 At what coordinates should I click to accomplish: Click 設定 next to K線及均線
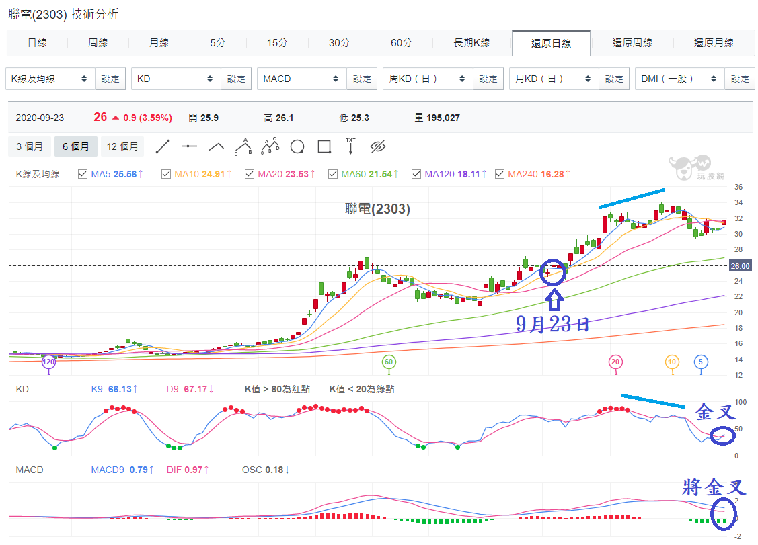pos(110,79)
